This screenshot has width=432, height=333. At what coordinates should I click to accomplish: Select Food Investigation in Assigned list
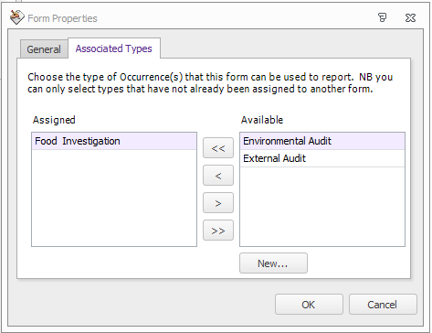pyautogui.click(x=114, y=141)
